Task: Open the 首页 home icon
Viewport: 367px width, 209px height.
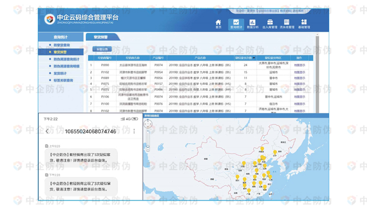Action: pyautogui.click(x=218, y=23)
